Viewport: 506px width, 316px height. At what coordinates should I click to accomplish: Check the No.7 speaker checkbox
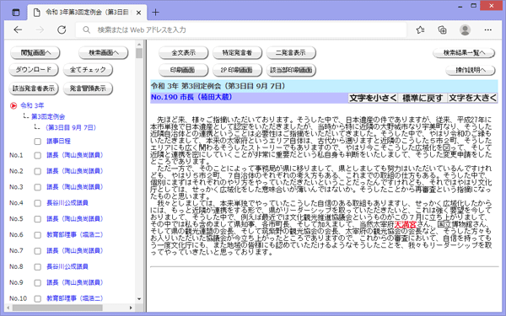pos(38,251)
